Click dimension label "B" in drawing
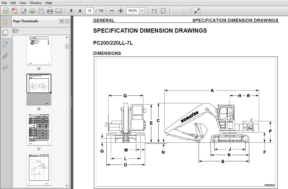The height and width of the screenshot is (189, 288). [x=223, y=162]
